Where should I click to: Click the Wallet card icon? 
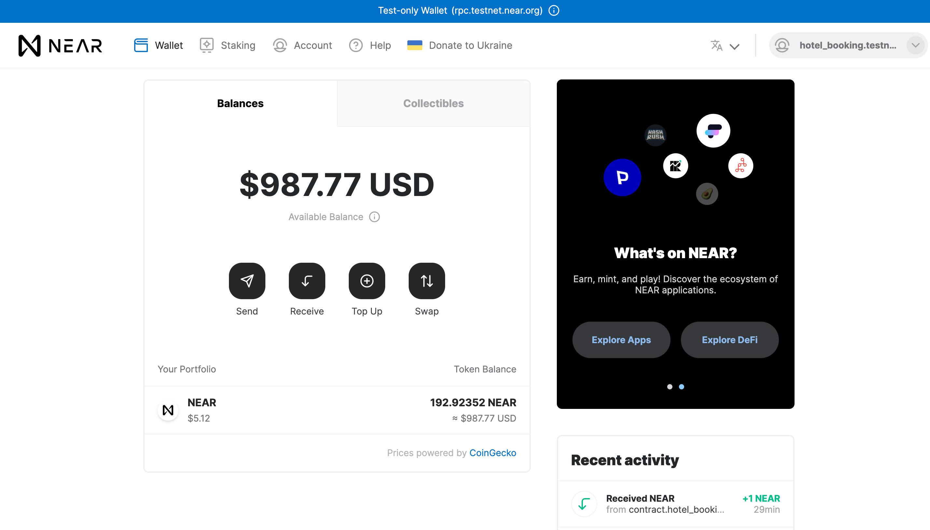141,45
